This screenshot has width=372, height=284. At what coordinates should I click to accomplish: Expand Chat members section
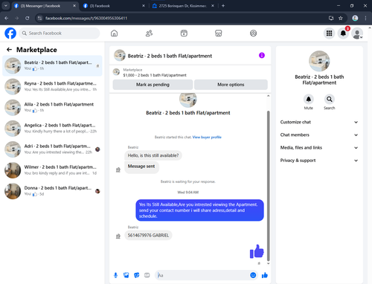click(319, 135)
